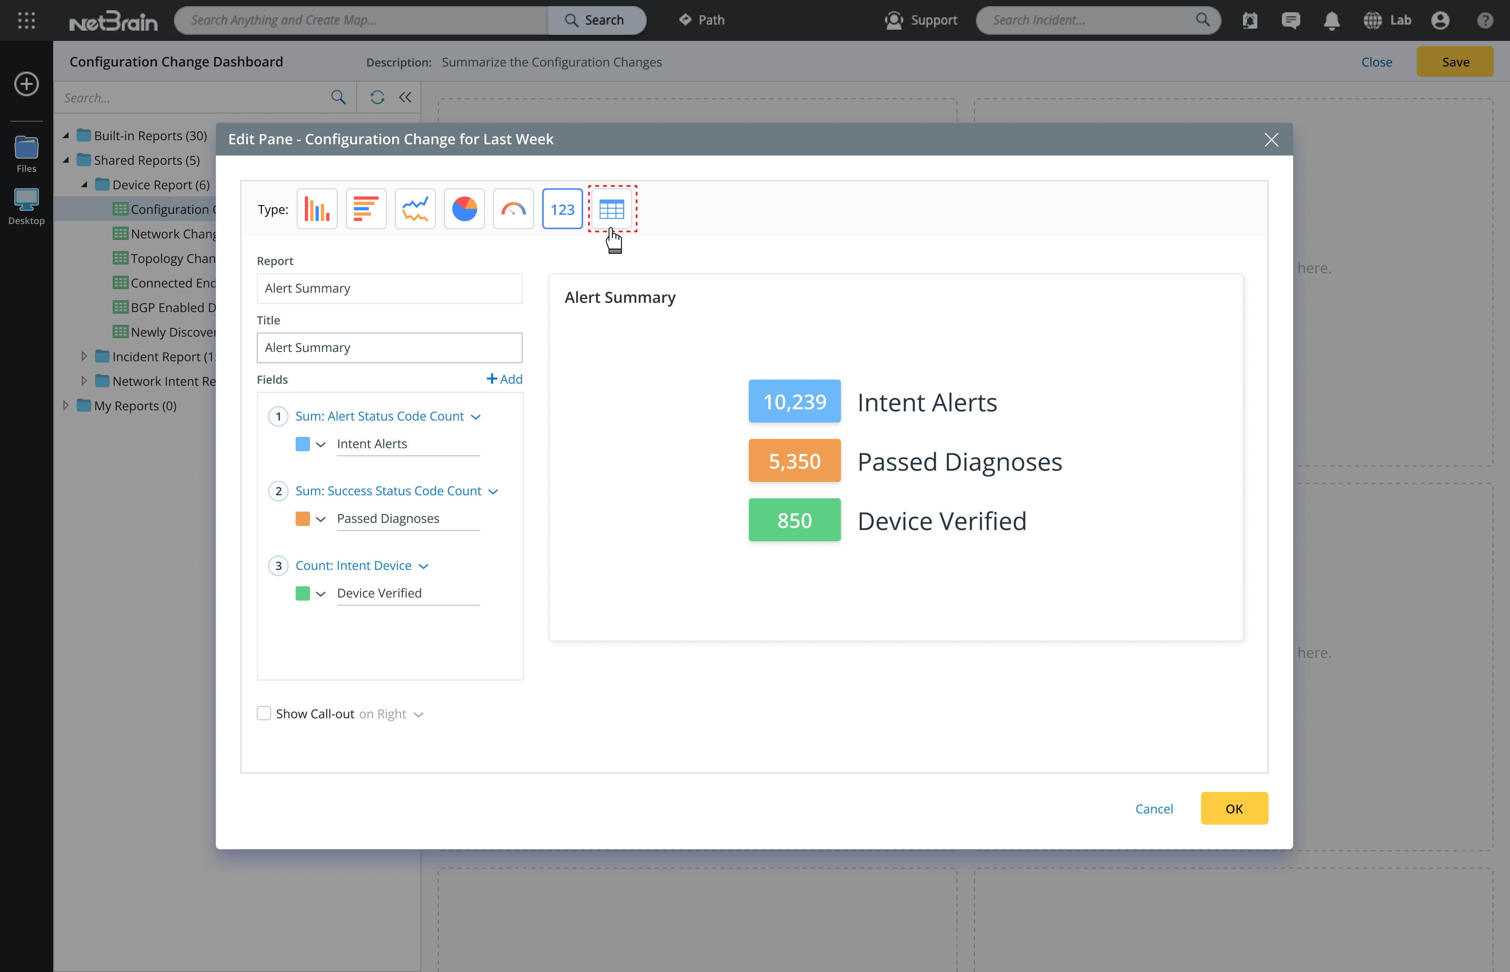Expand the My Reports folder
This screenshot has height=972, width=1510.
(x=65, y=405)
